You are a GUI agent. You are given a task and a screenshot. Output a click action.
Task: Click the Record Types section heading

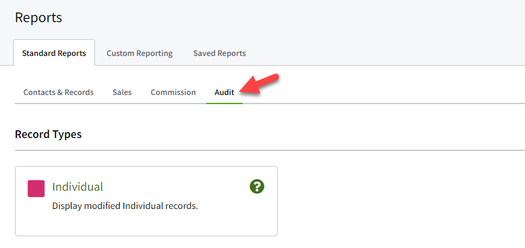pyautogui.click(x=48, y=134)
